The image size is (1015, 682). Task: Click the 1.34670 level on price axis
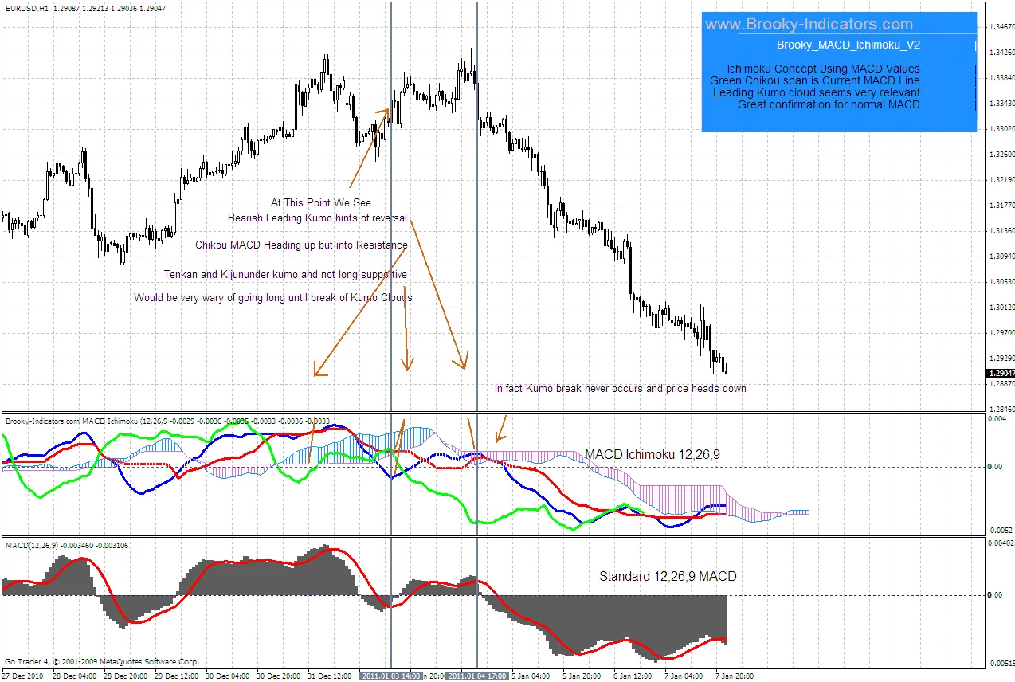[x=1000, y=27]
